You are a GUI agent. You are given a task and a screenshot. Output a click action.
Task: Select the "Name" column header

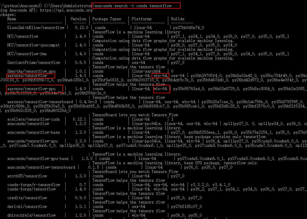11,19
